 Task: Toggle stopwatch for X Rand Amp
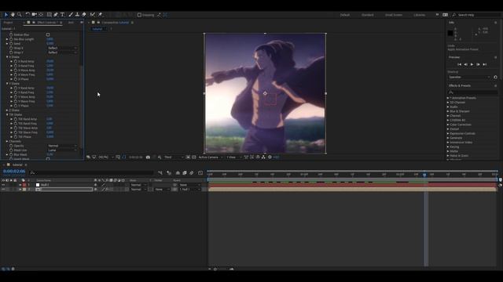click(x=16, y=61)
